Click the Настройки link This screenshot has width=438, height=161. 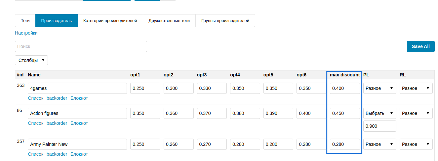pyautogui.click(x=26, y=33)
